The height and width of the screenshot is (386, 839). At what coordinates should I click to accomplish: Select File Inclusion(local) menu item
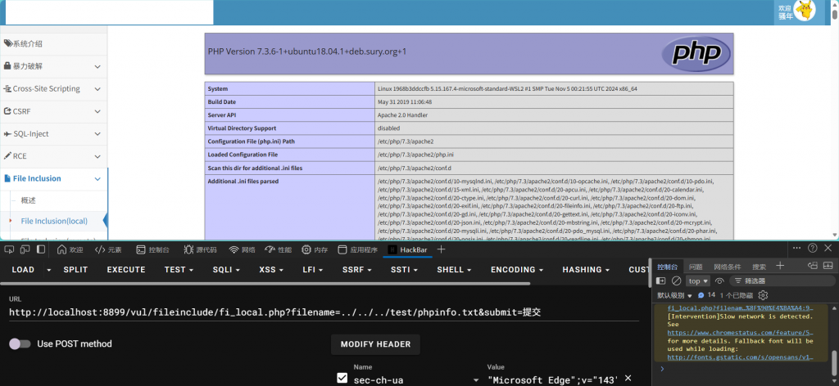(54, 221)
